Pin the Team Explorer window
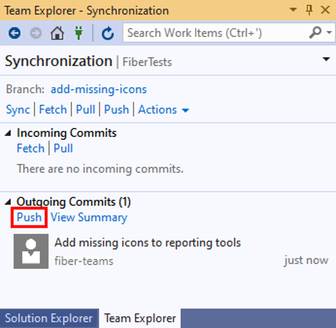The image size is (336, 328). tap(309, 10)
